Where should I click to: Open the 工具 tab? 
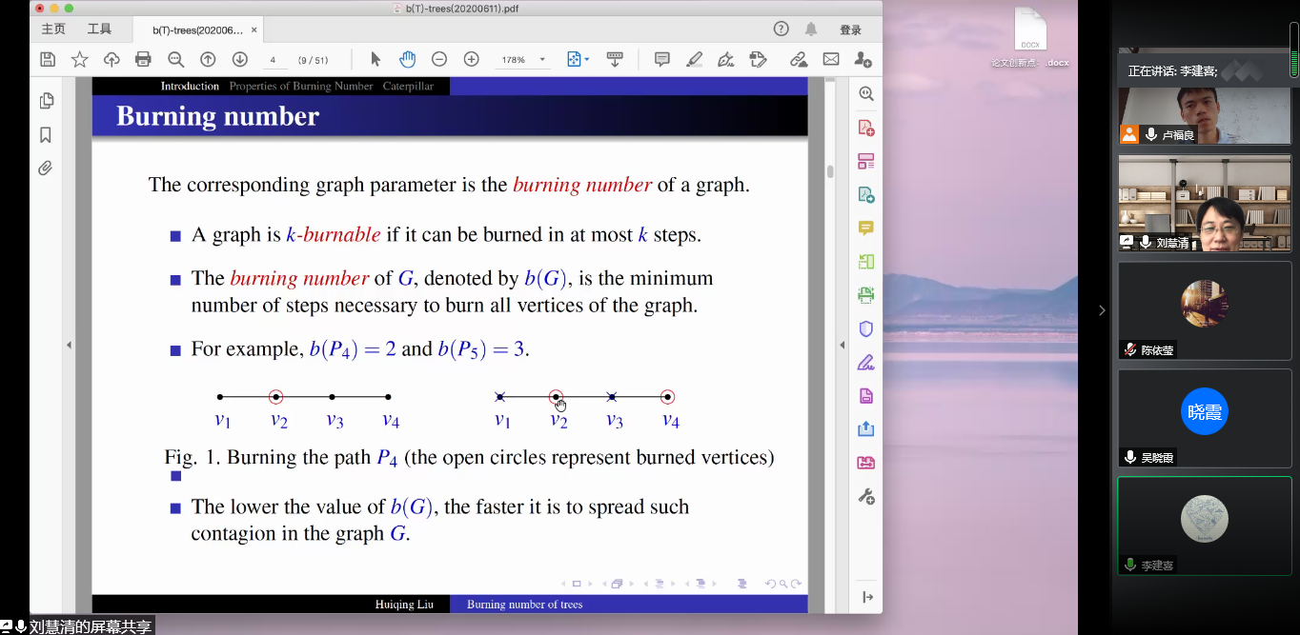pos(99,30)
